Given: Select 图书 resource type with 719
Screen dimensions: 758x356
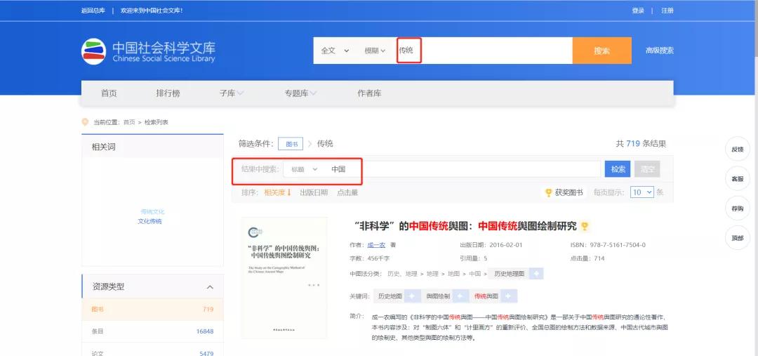Looking at the screenshot, I should [152, 310].
